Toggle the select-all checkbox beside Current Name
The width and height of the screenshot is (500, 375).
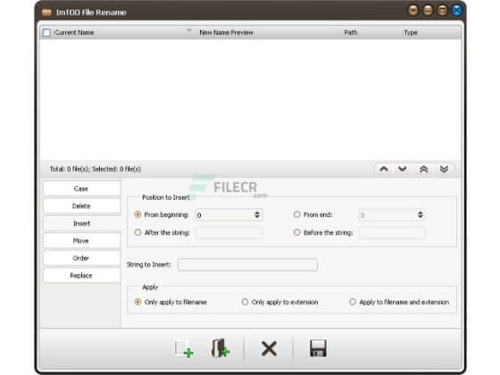46,32
